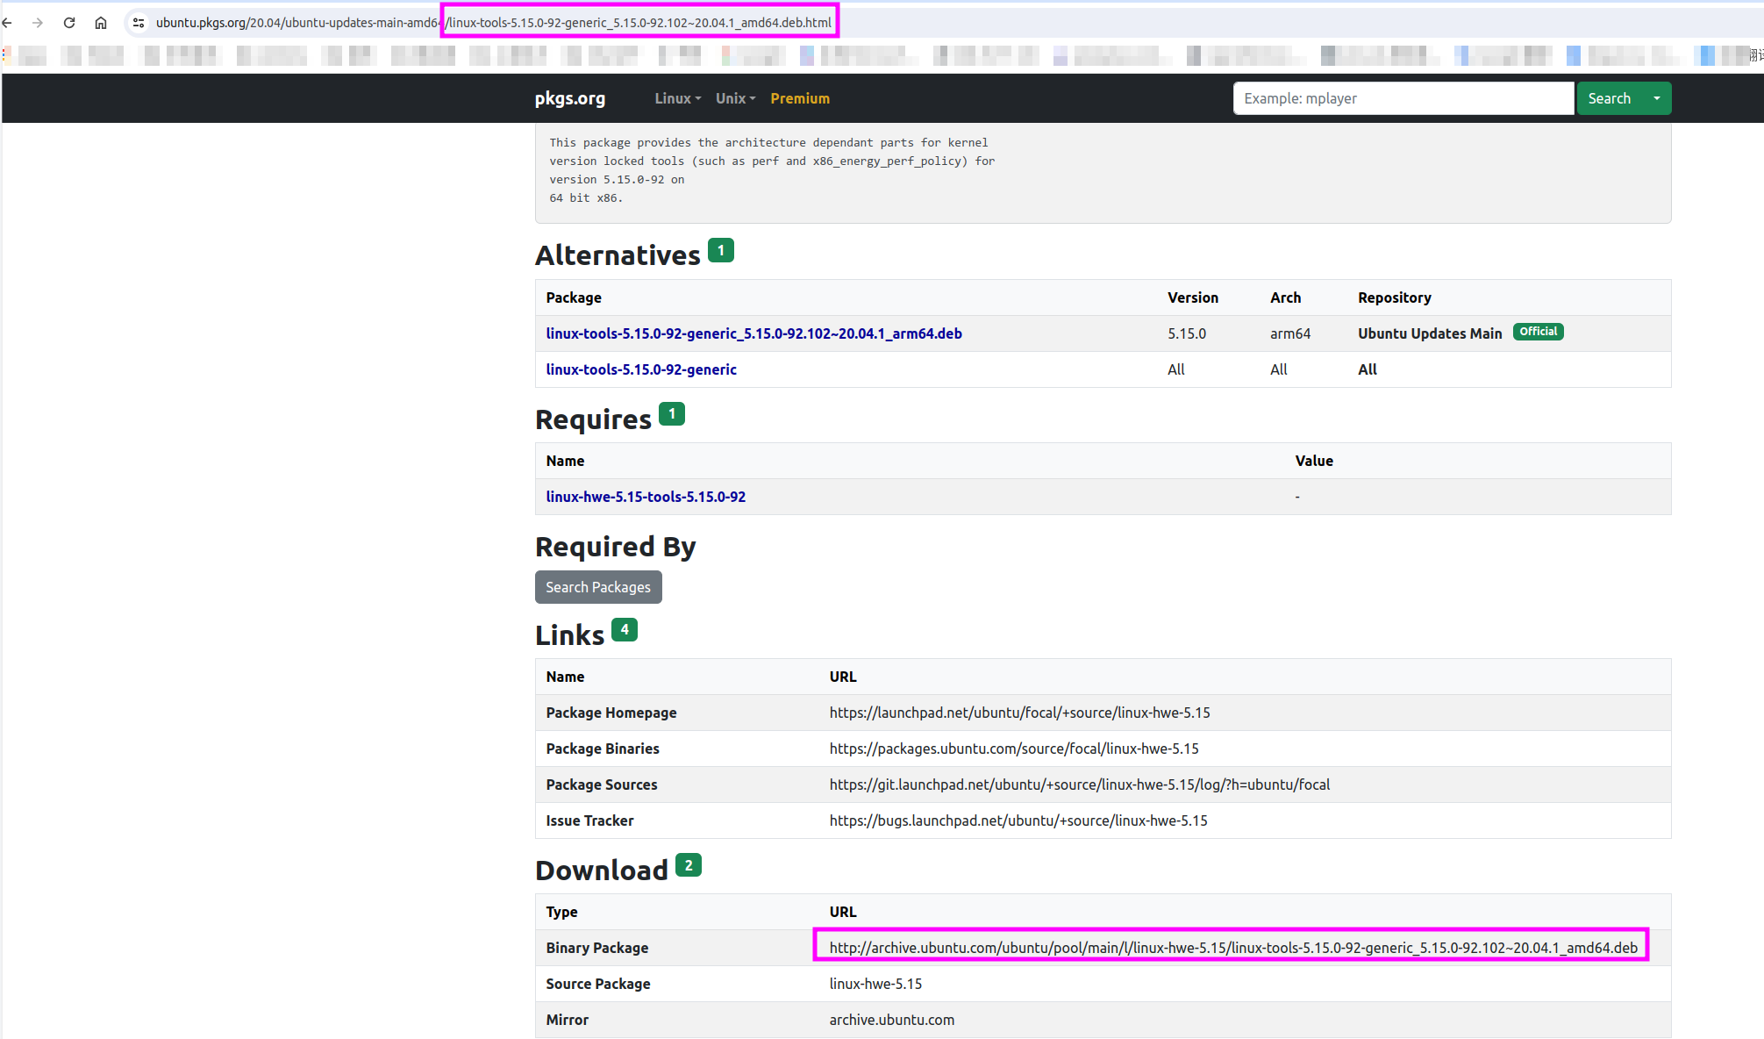
Task: Click the Package Homepage launchpad URL
Action: click(x=1019, y=713)
